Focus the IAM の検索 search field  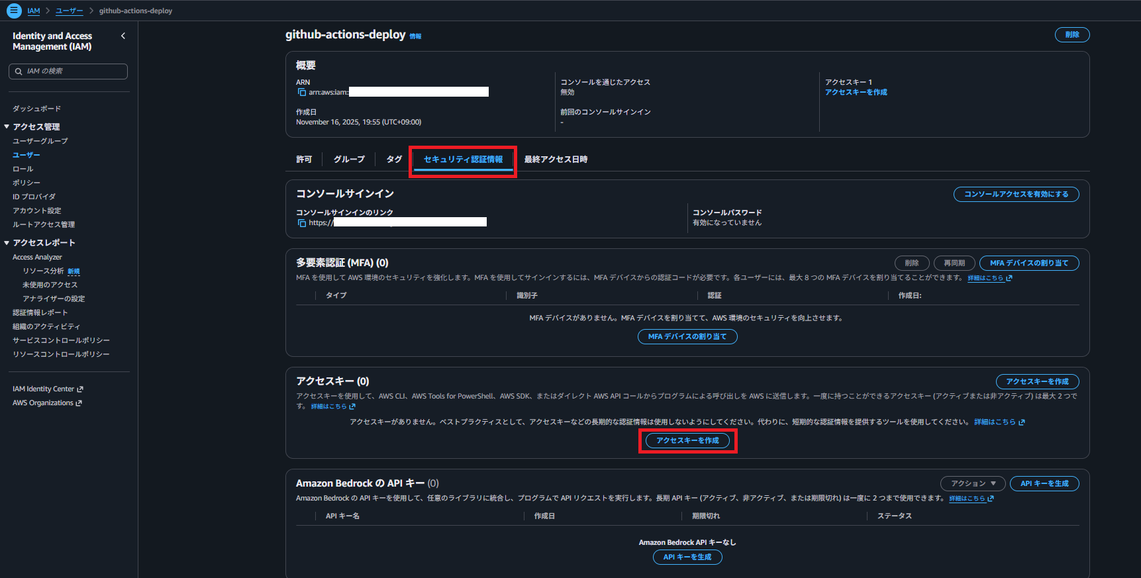68,71
